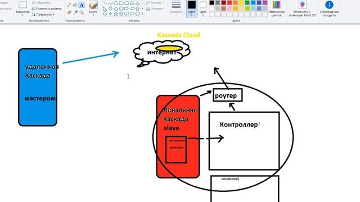Click Изменить размер resize button

[47, 8]
